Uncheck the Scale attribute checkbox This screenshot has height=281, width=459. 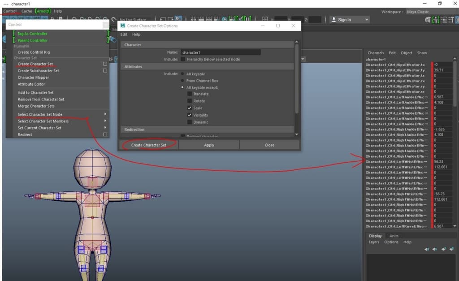tap(190, 108)
